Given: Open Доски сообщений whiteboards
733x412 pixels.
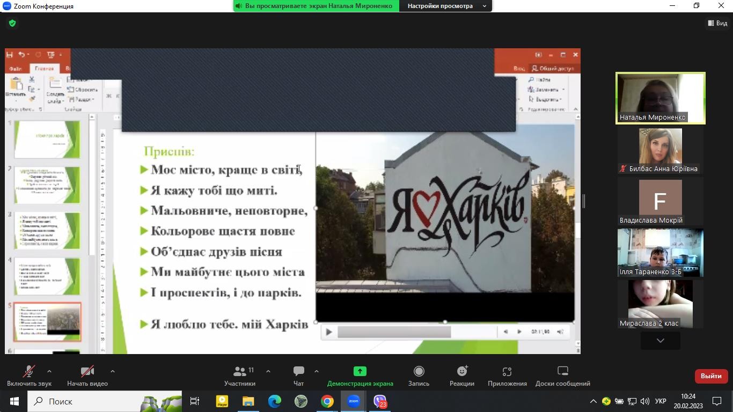Looking at the screenshot, I should coord(563,376).
